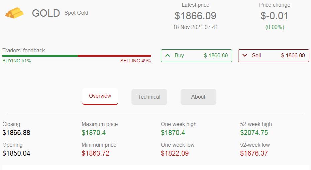Click the 52-week high $2074.75 value
The height and width of the screenshot is (170, 311).
(254, 133)
